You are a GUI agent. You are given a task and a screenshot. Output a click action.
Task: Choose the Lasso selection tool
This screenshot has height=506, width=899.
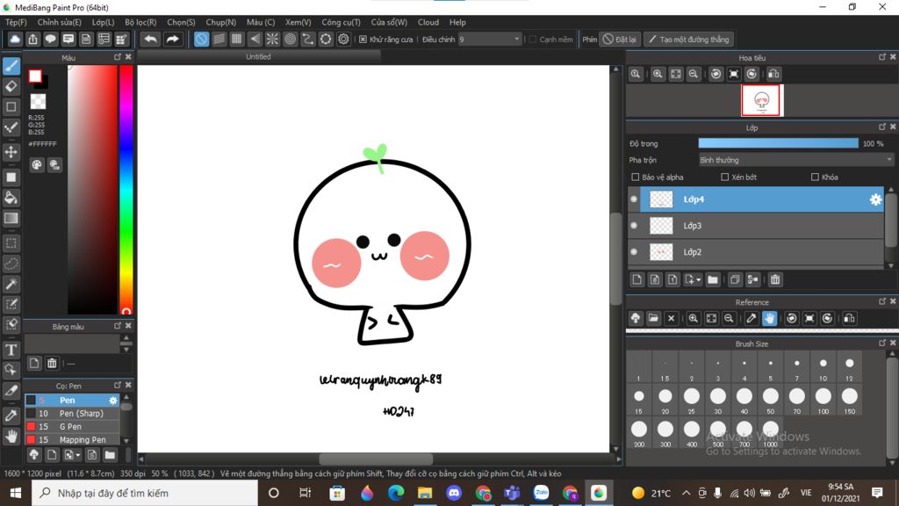11,264
